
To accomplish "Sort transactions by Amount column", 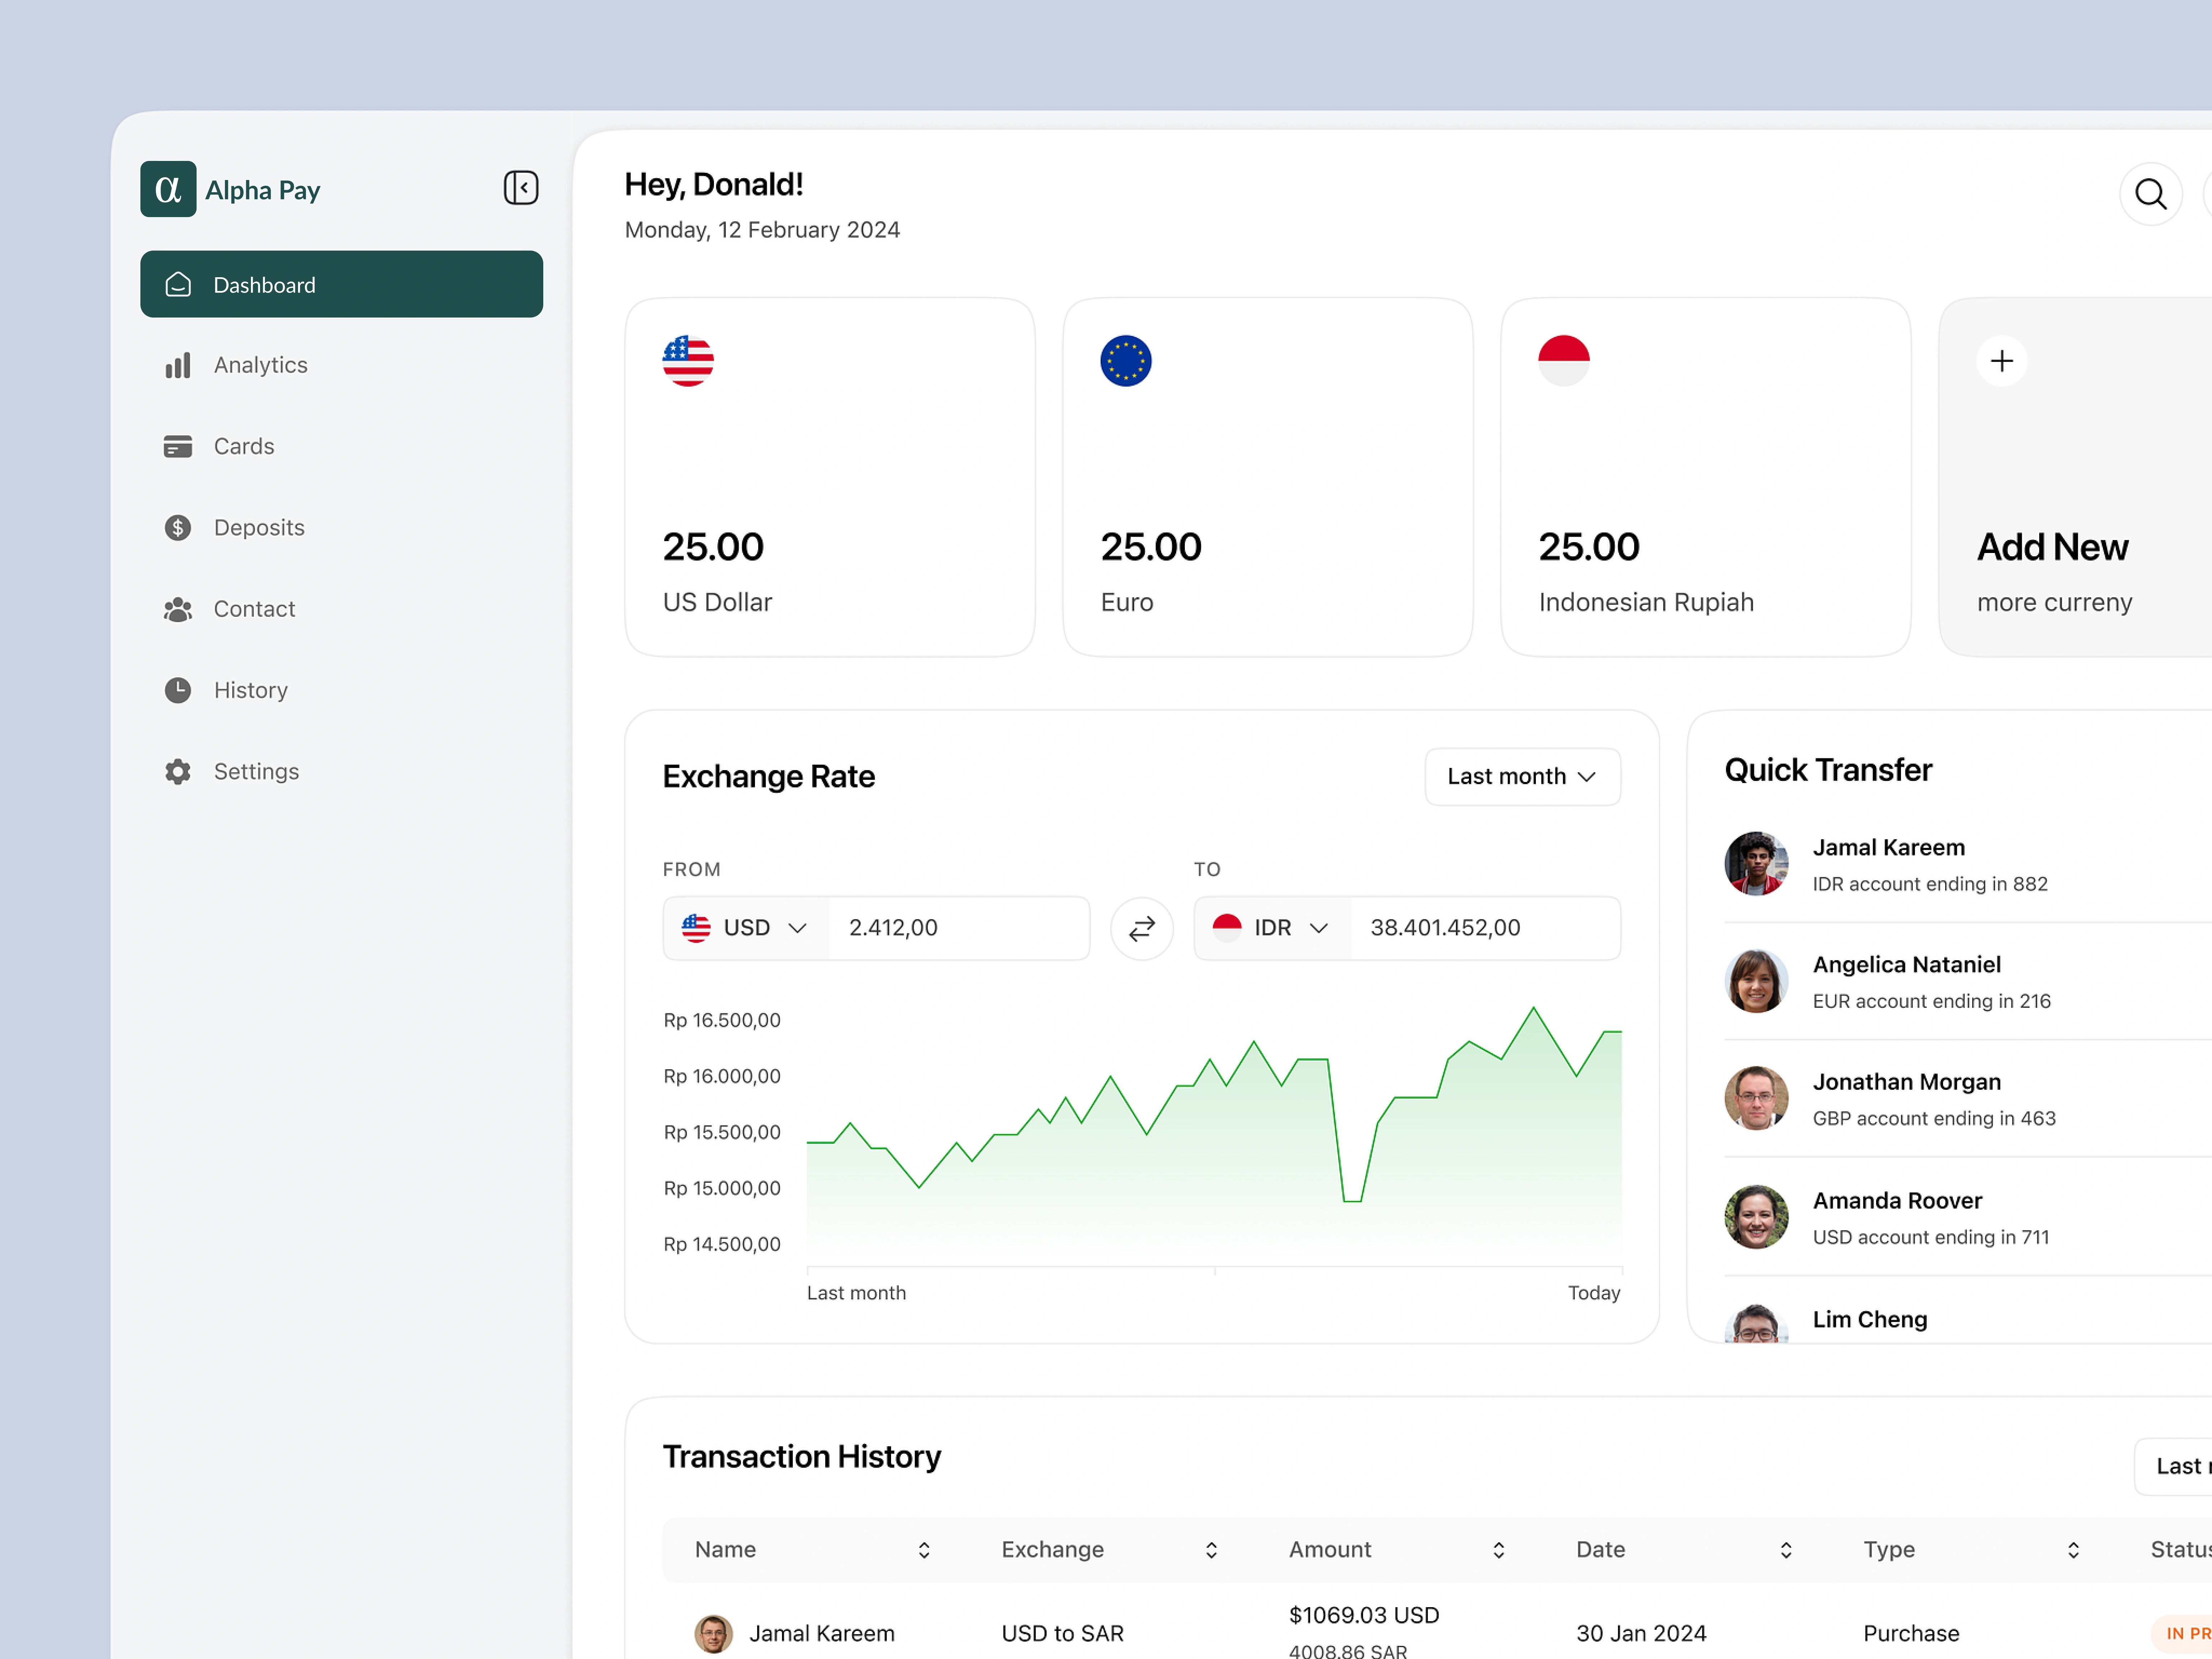I will (x=1498, y=1550).
